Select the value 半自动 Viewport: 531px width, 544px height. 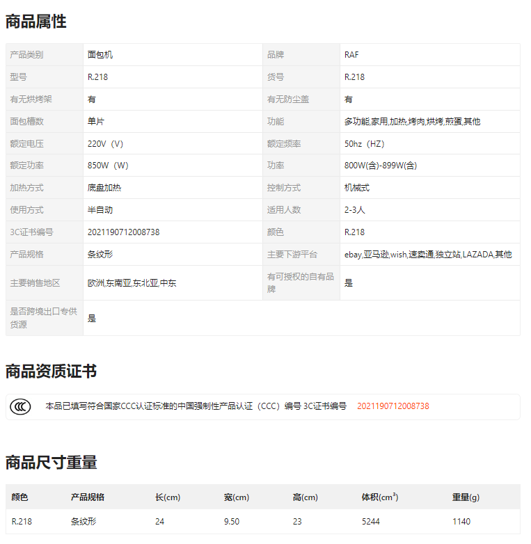click(x=100, y=210)
